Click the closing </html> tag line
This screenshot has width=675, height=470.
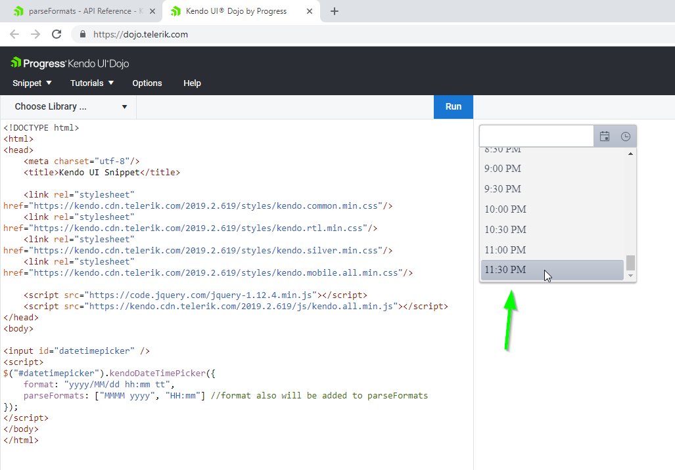tap(21, 440)
